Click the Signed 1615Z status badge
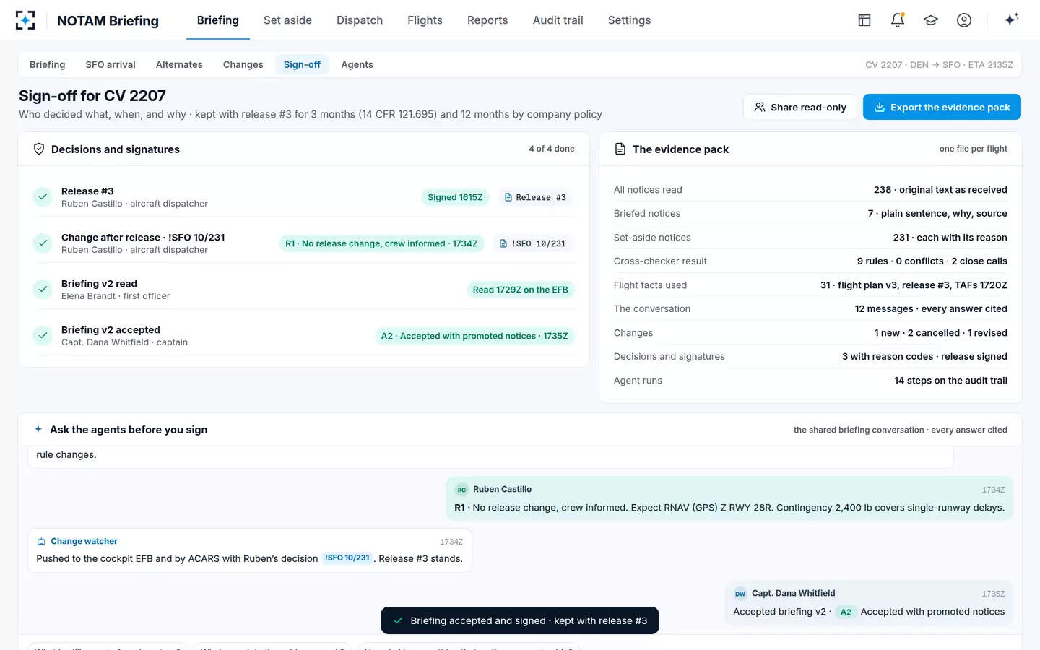 (x=455, y=197)
